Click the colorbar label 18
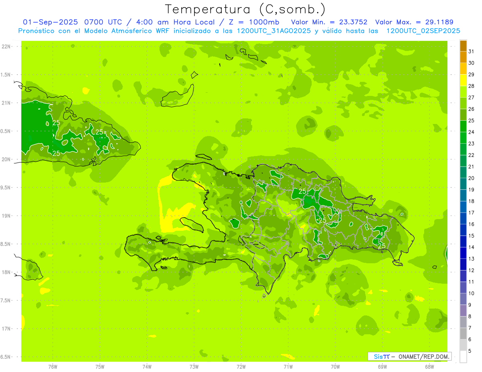This screenshot has width=482, height=372. 472,201
